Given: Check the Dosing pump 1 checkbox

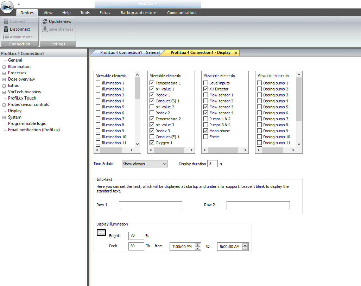Looking at the screenshot, I should pyautogui.click(x=259, y=83).
